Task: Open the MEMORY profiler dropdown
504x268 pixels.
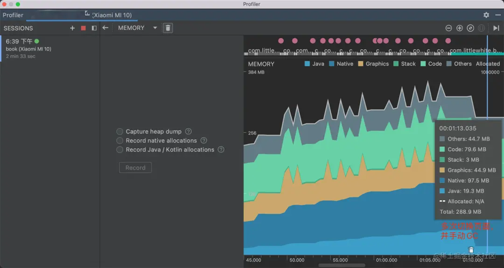Action: [137, 28]
